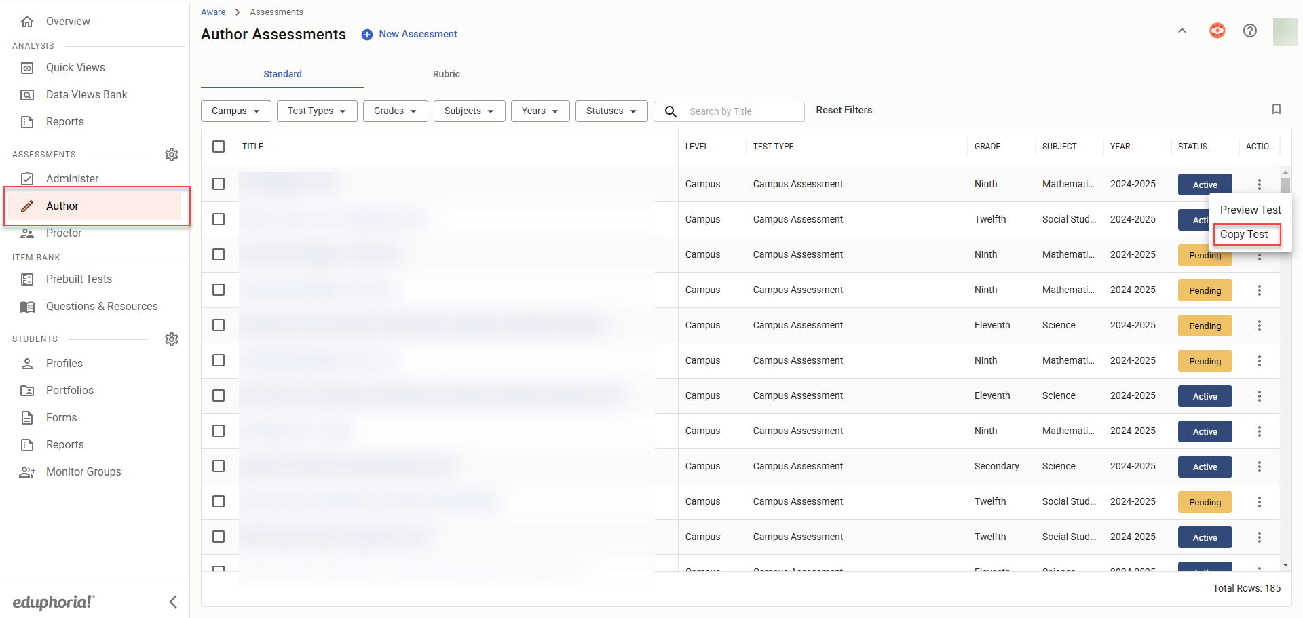Click the orange lifesaver support icon
The width and height of the screenshot is (1303, 618).
pyautogui.click(x=1217, y=31)
